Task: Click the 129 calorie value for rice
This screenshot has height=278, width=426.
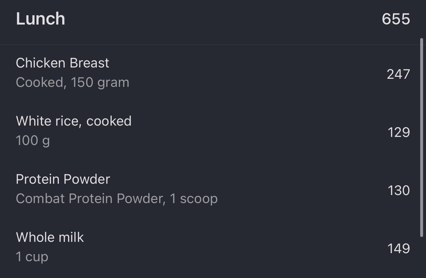Action: click(x=399, y=132)
